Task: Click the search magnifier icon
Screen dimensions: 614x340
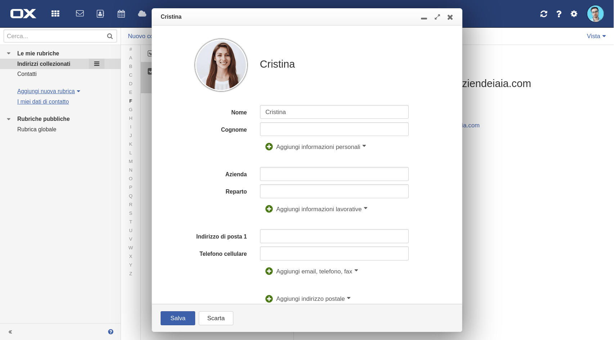Action: point(110,36)
